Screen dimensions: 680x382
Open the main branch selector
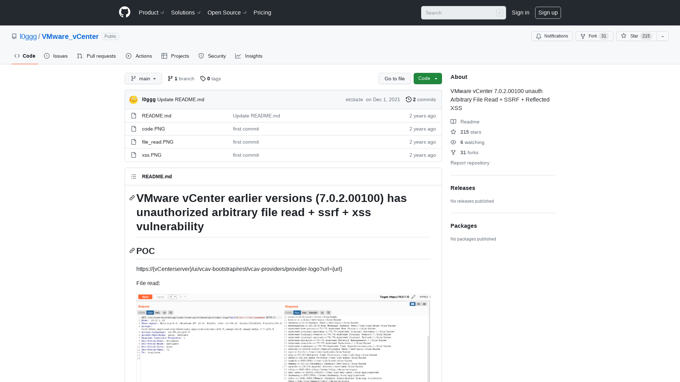click(143, 79)
